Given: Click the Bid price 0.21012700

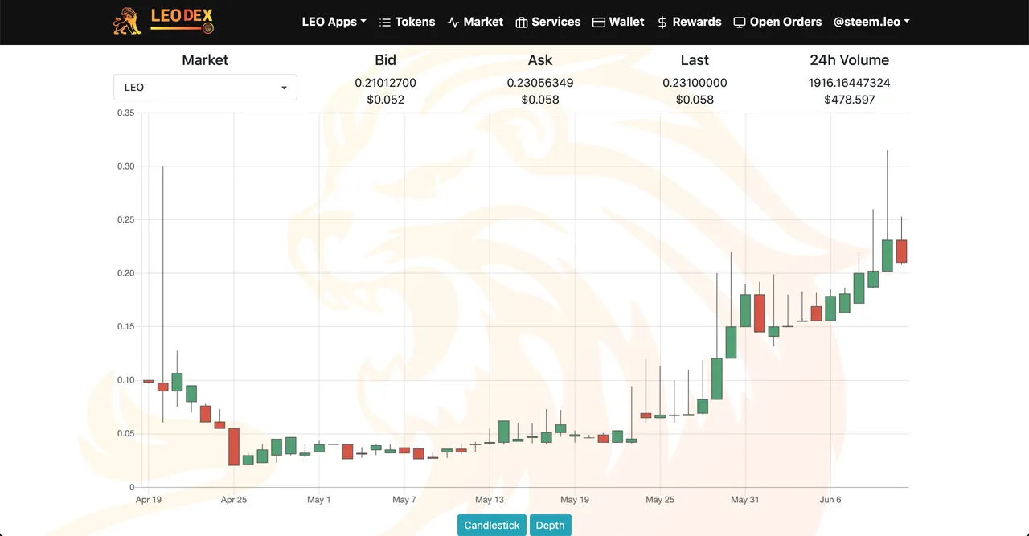Looking at the screenshot, I should 386,83.
